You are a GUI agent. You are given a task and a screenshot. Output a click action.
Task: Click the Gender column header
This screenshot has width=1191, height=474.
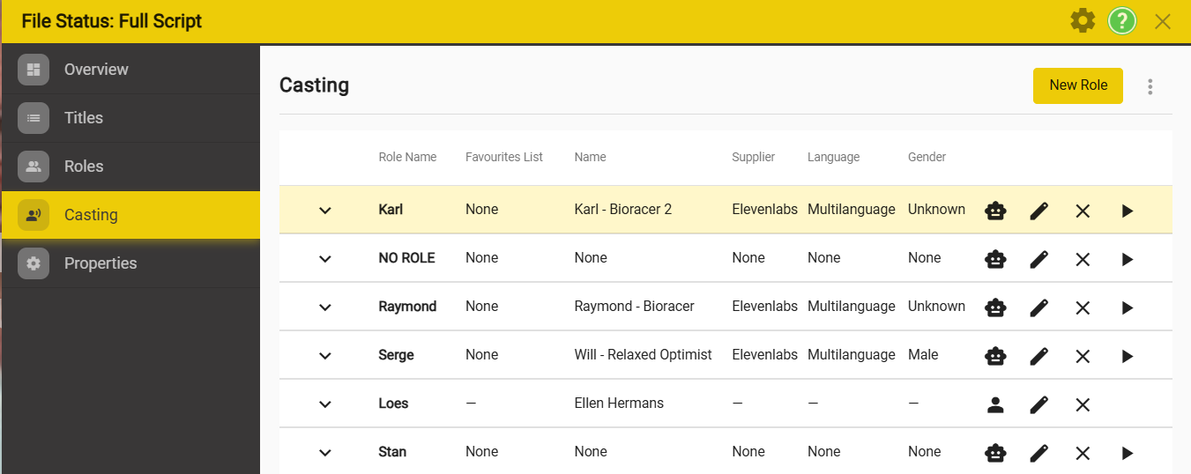pyautogui.click(x=927, y=157)
